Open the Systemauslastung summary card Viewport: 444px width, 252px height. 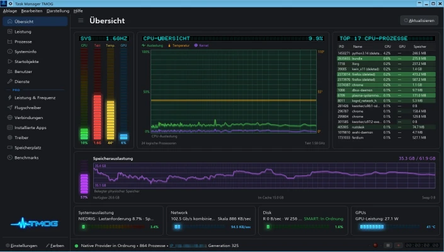point(118,220)
